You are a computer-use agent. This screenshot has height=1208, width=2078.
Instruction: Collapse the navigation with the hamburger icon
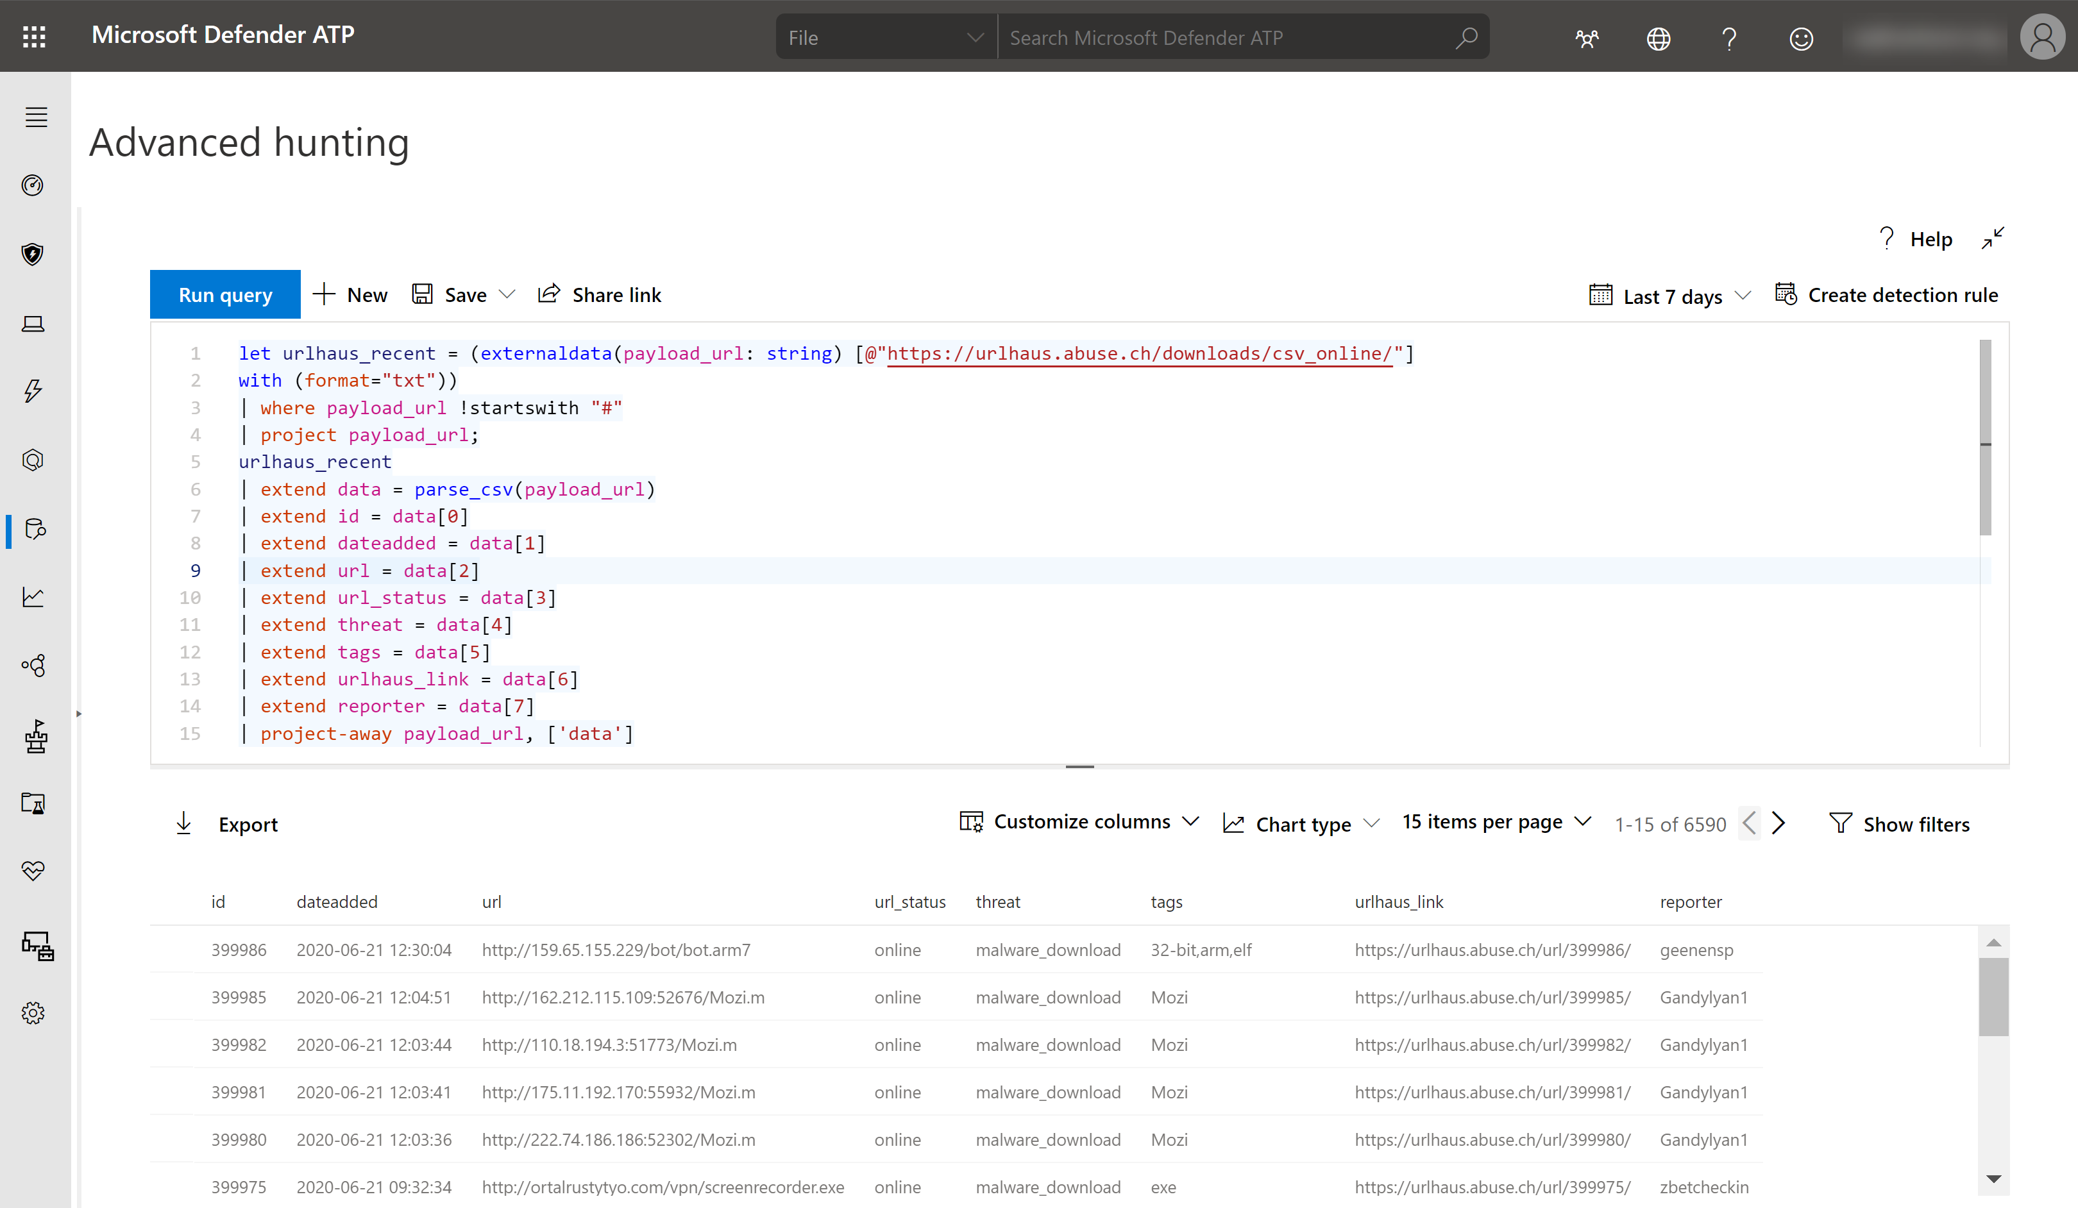pyautogui.click(x=35, y=117)
